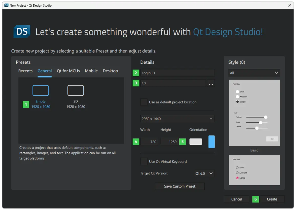Viewport: 299px width, 211px height.
Task: Enable Use Qt Virtual Keyboard checkbox
Action: [144, 161]
